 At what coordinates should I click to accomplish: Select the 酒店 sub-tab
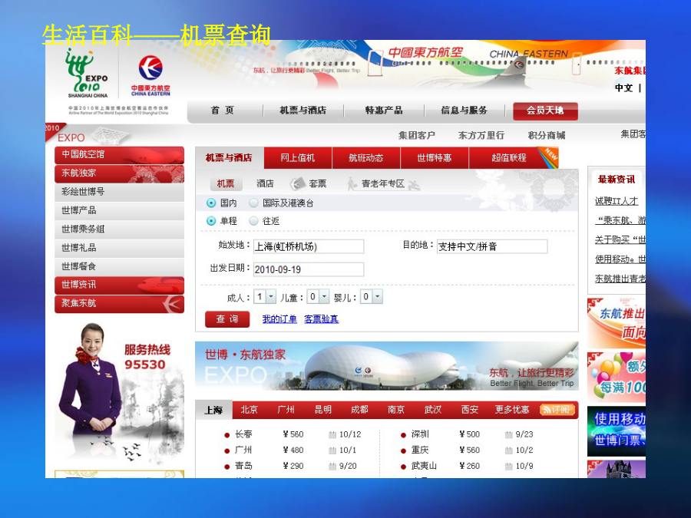pos(265,183)
